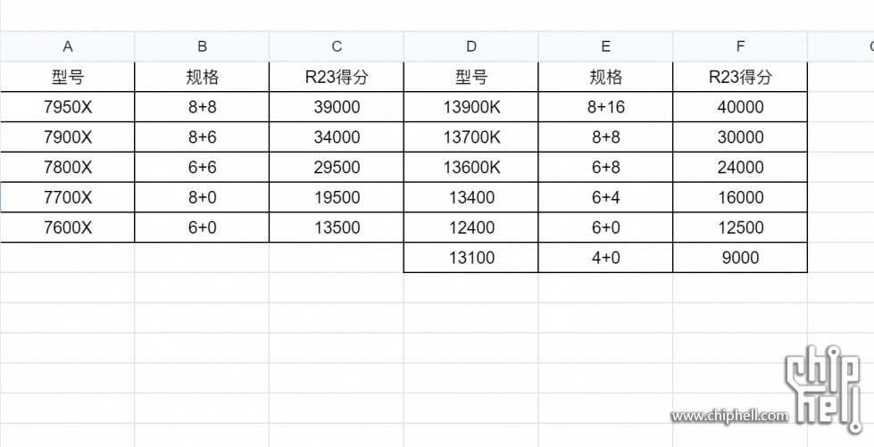Click the cell containing 13900K

pyautogui.click(x=471, y=107)
